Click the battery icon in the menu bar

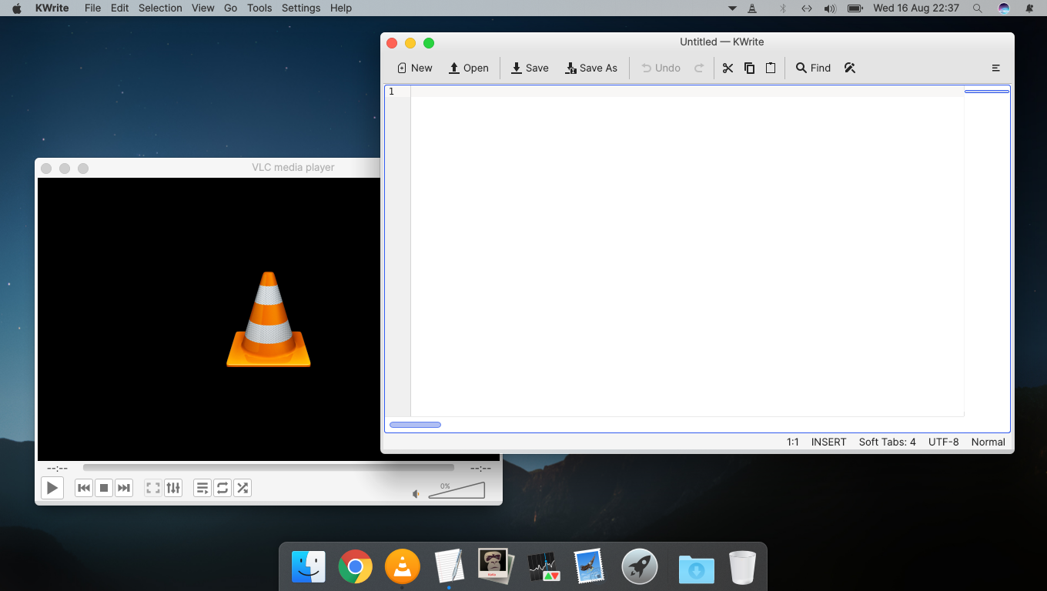click(x=854, y=8)
